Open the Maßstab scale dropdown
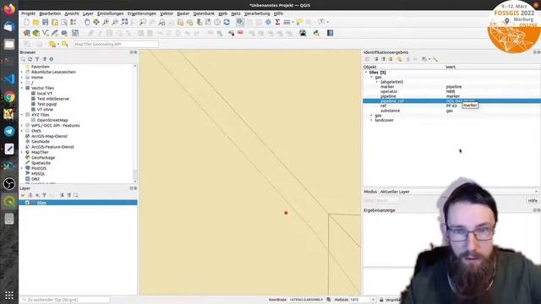The width and height of the screenshot is (541, 304). tap(373, 300)
